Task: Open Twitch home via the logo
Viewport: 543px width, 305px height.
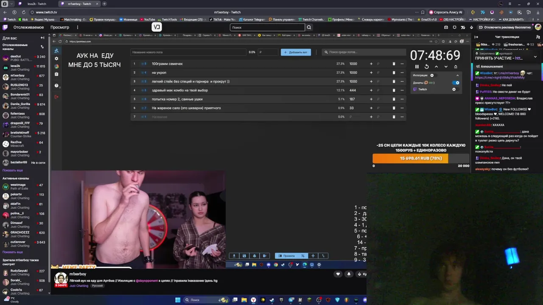Action: point(5,27)
